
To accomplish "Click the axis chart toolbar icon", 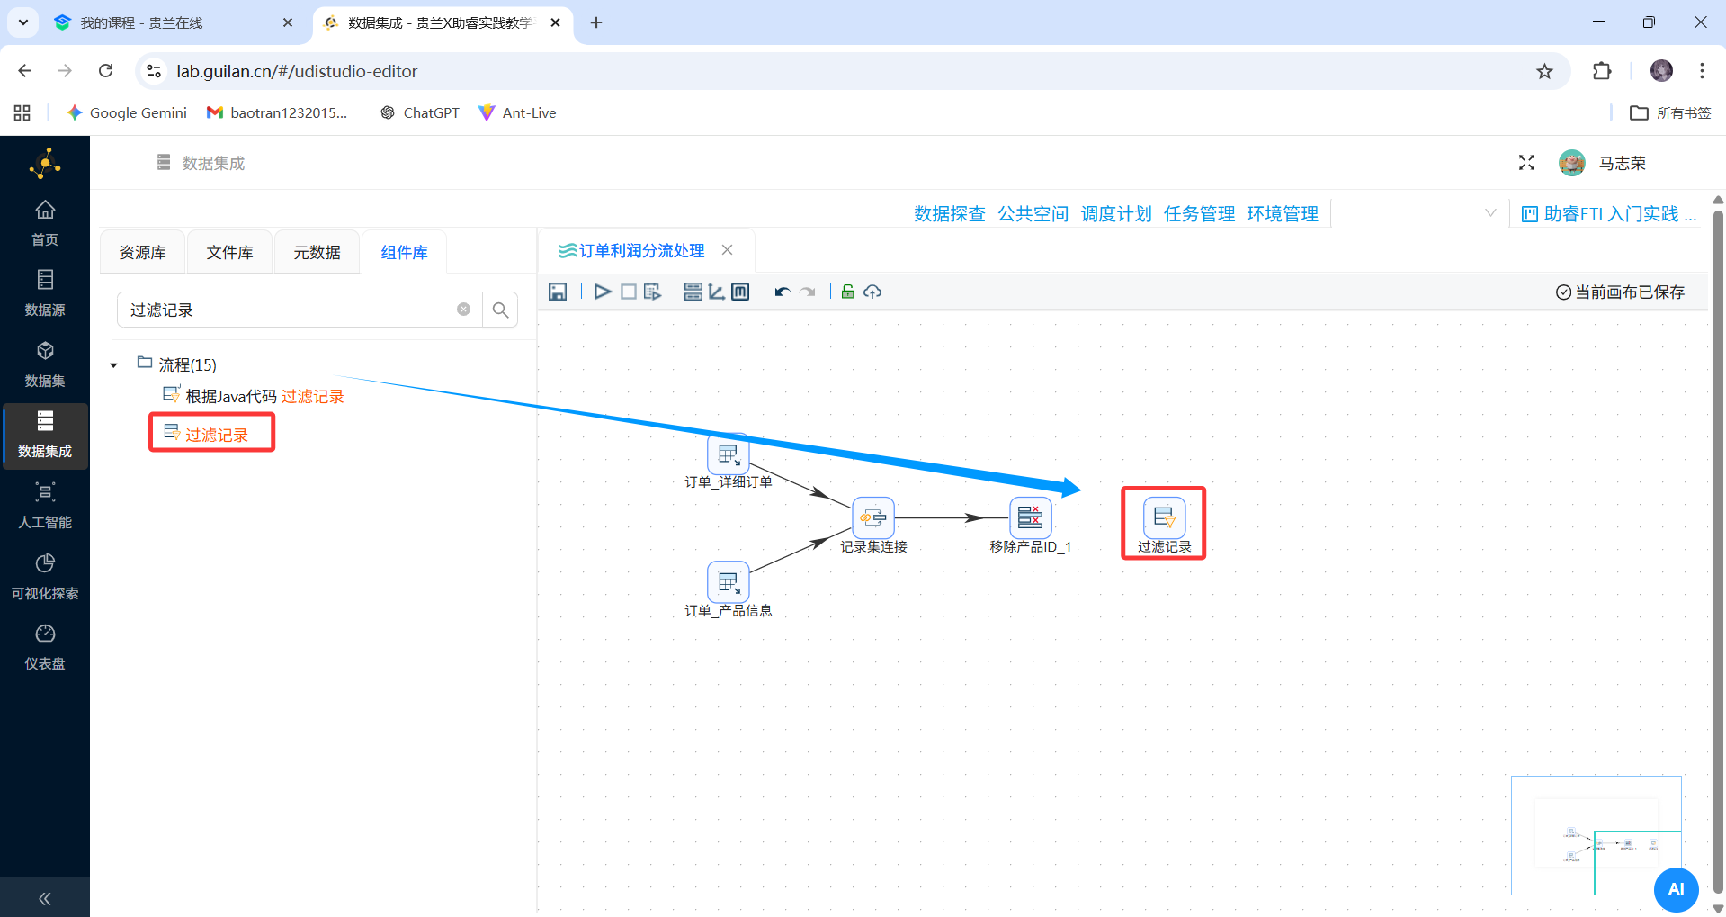I will click(x=717, y=292).
